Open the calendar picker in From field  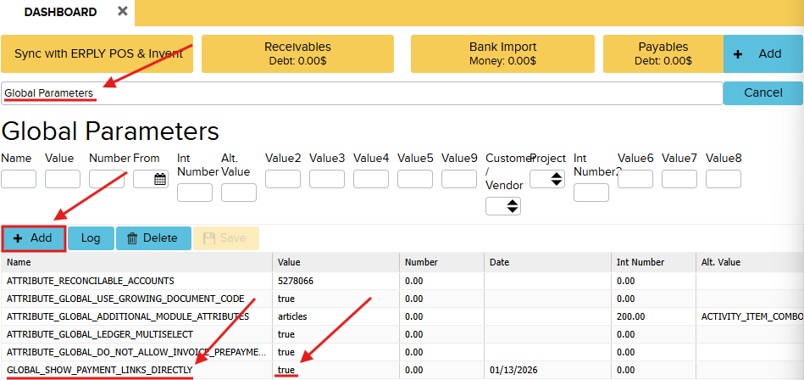tap(159, 179)
